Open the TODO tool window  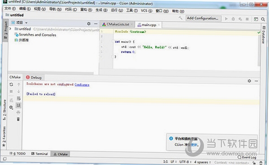[17, 153]
